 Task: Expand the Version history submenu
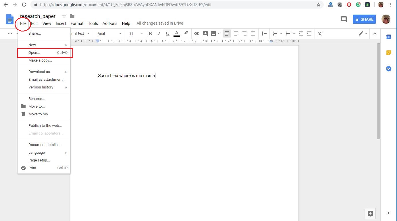click(44, 87)
